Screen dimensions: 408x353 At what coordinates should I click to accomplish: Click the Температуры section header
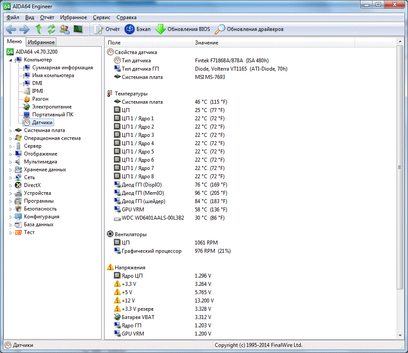tap(131, 94)
